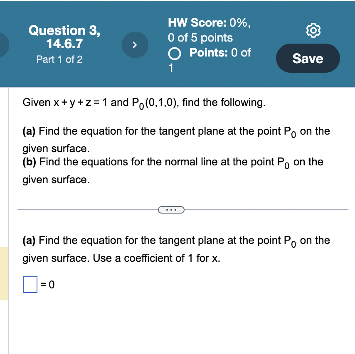Select the Part 1 of 2 label
The width and height of the screenshot is (355, 354).
click(x=59, y=59)
